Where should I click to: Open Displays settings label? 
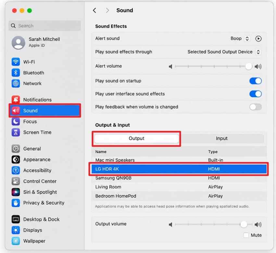tap(33, 230)
